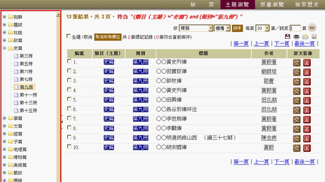The width and height of the screenshot is (325, 182).
Task: Go to 最後一頁 in bottom pagination
Action: tap(305, 162)
